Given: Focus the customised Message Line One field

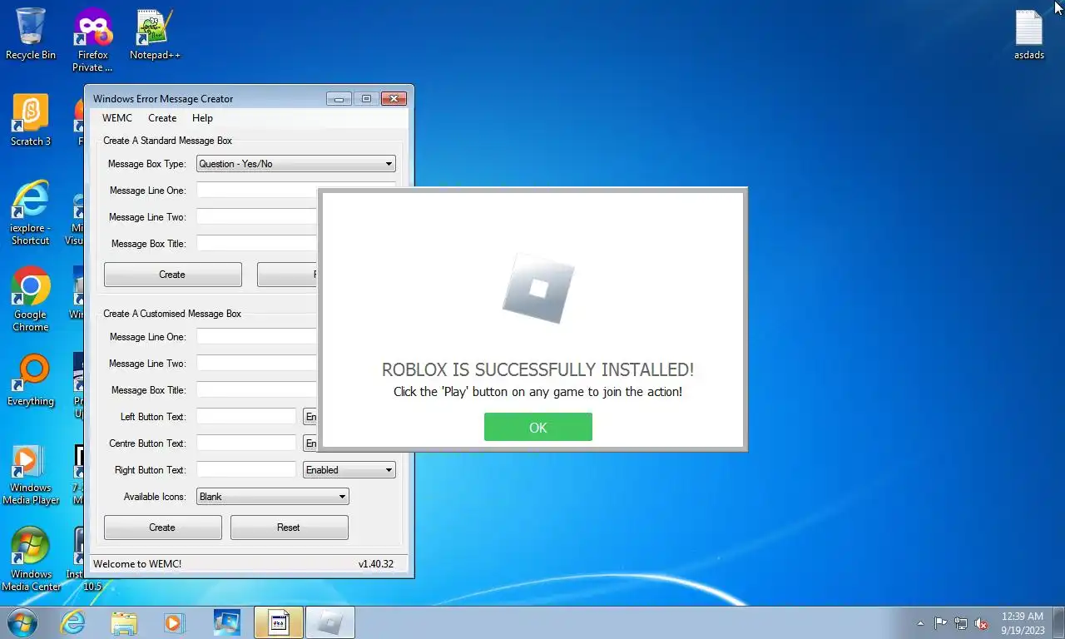Looking at the screenshot, I should pos(257,337).
